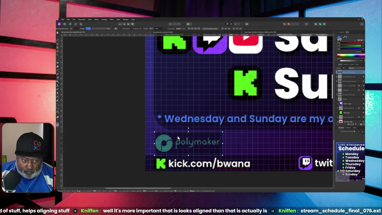Apply Auto Levels from the toolbar

tap(120, 24)
